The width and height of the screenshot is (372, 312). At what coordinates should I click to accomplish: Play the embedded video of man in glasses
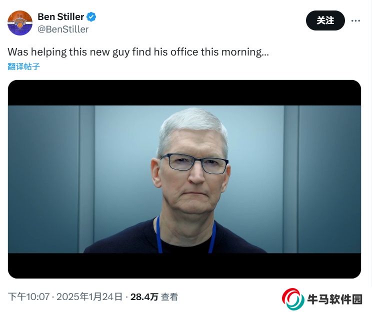click(184, 179)
